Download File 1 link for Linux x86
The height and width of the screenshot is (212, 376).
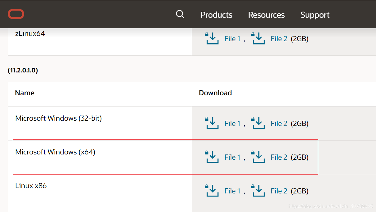(232, 191)
